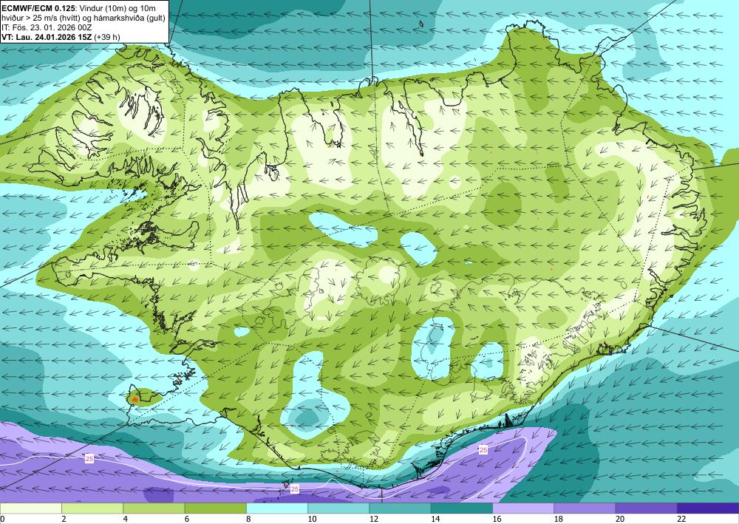Image resolution: width=739 pixels, height=524 pixels.
Task: Click the '16' label on the wind scale
Action: coord(497,519)
